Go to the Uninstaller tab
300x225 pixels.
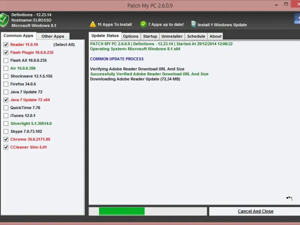click(172, 36)
